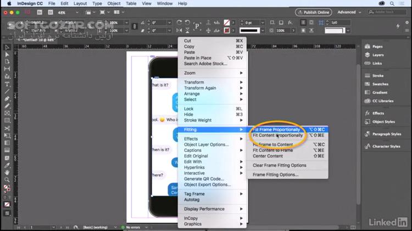Viewport: 412px width, 231px height.
Task: Click the Rotate 90° counter-clockwise icon
Action: [x=187, y=22]
